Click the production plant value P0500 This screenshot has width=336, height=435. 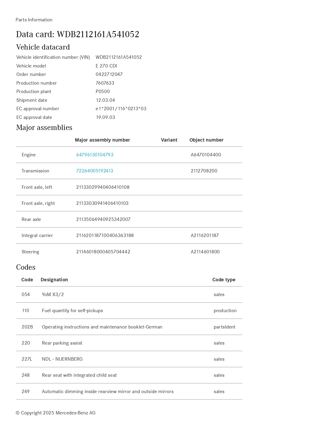tap(103, 91)
